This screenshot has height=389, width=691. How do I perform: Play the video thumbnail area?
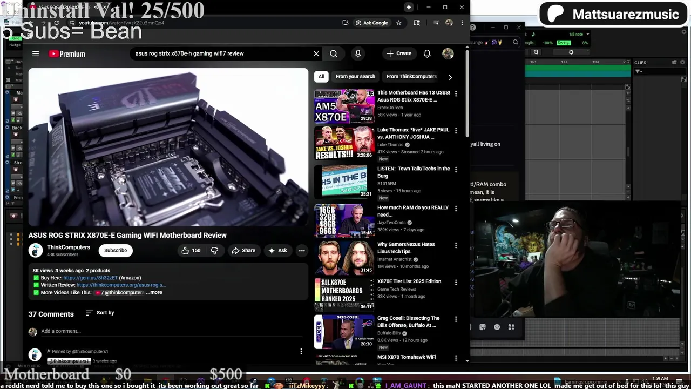click(168, 147)
